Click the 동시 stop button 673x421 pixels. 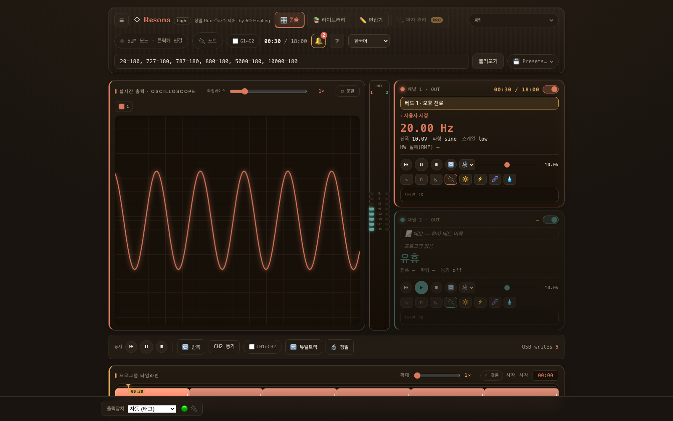pos(162,346)
